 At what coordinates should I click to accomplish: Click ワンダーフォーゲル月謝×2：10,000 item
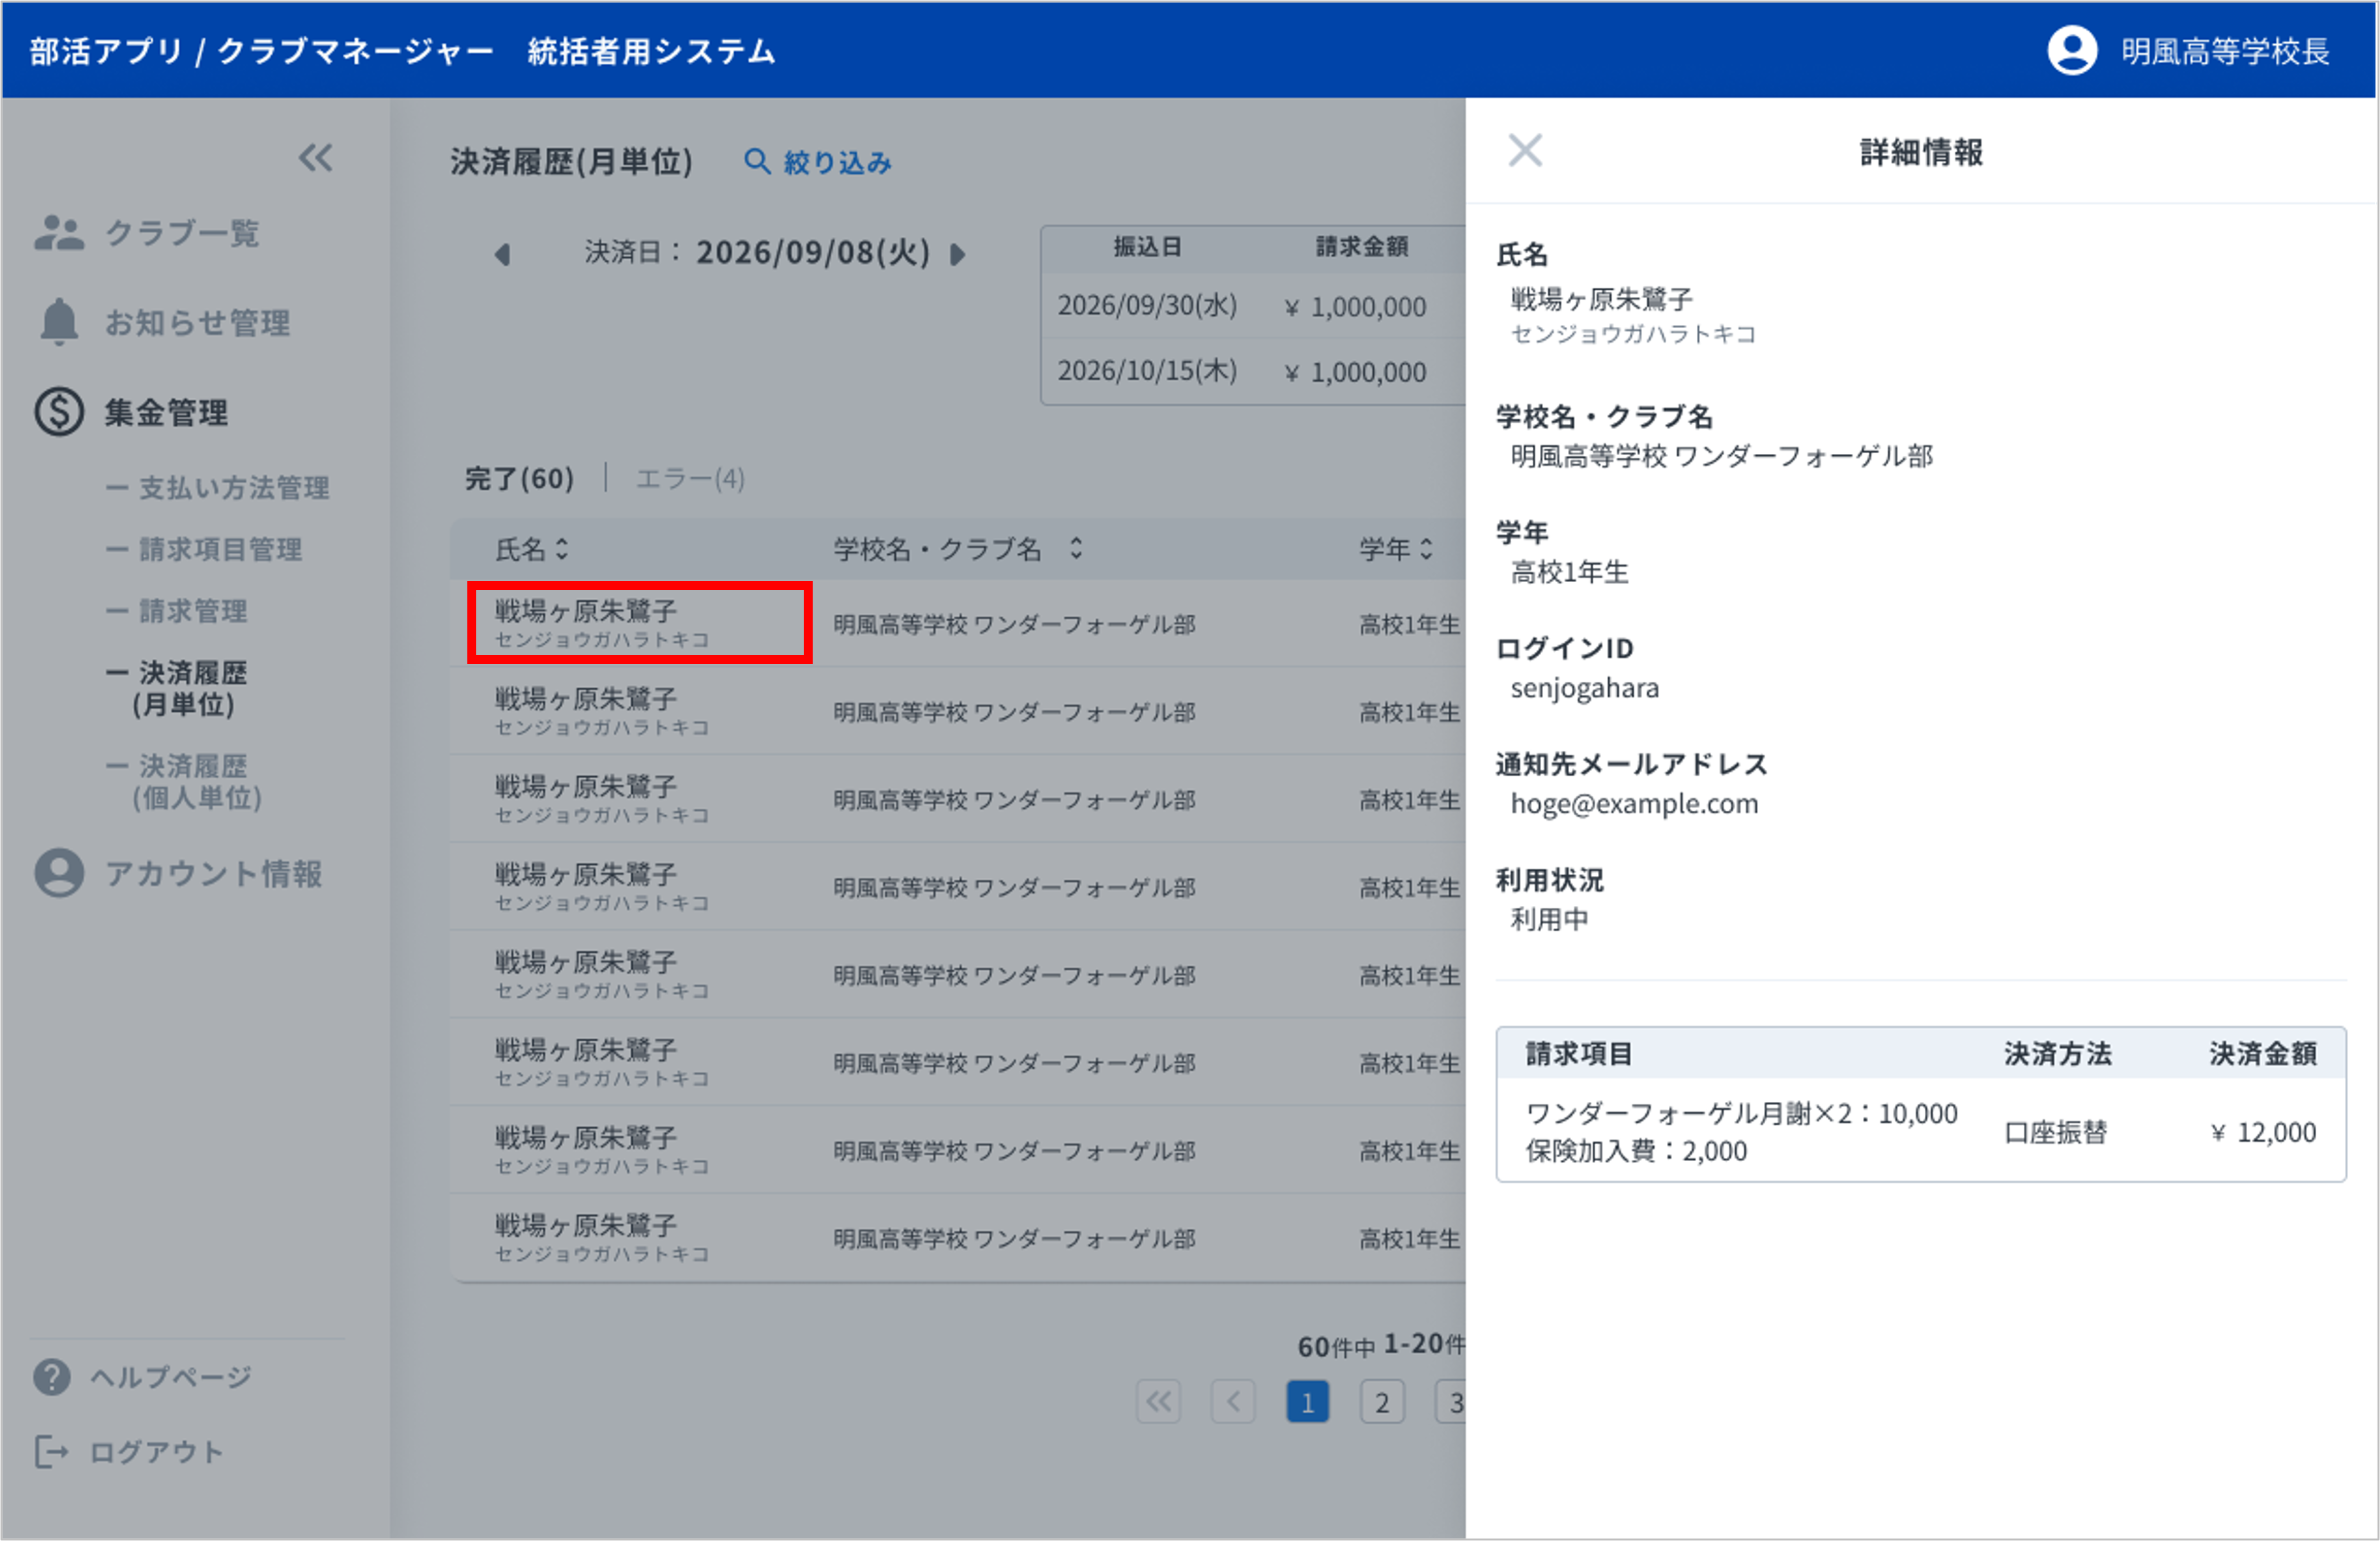[1741, 1113]
